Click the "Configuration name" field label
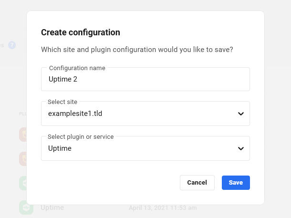This screenshot has height=218, width=291. pyautogui.click(x=77, y=68)
